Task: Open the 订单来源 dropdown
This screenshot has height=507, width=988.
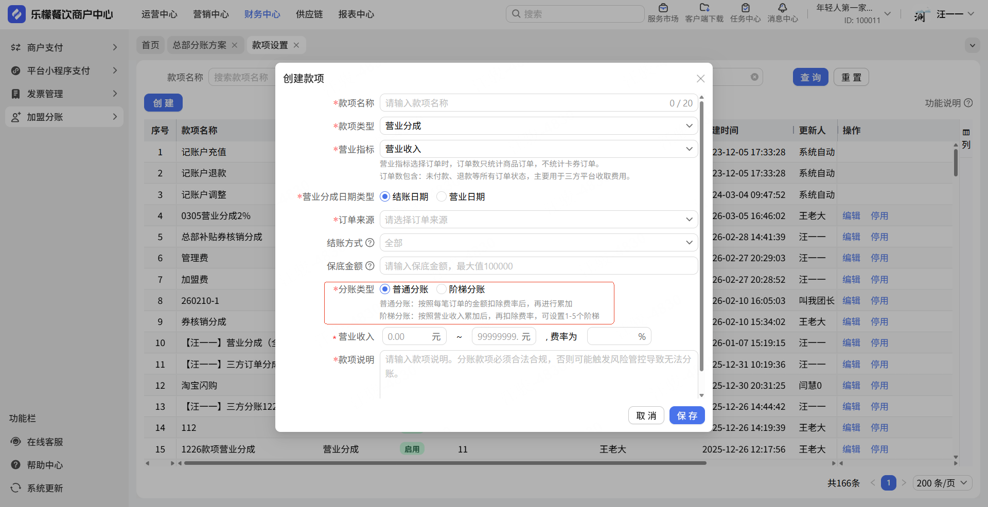Action: pos(538,220)
